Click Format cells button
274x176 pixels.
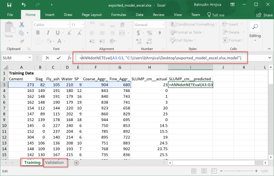[x=233, y=40]
